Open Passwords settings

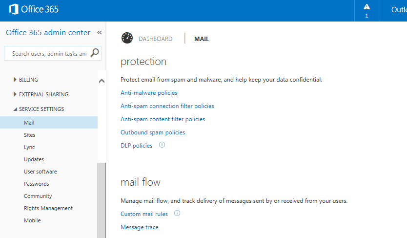(37, 184)
